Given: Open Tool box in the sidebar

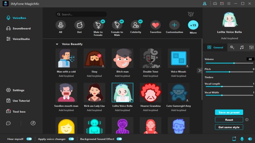Looking at the screenshot, I should [16, 112].
